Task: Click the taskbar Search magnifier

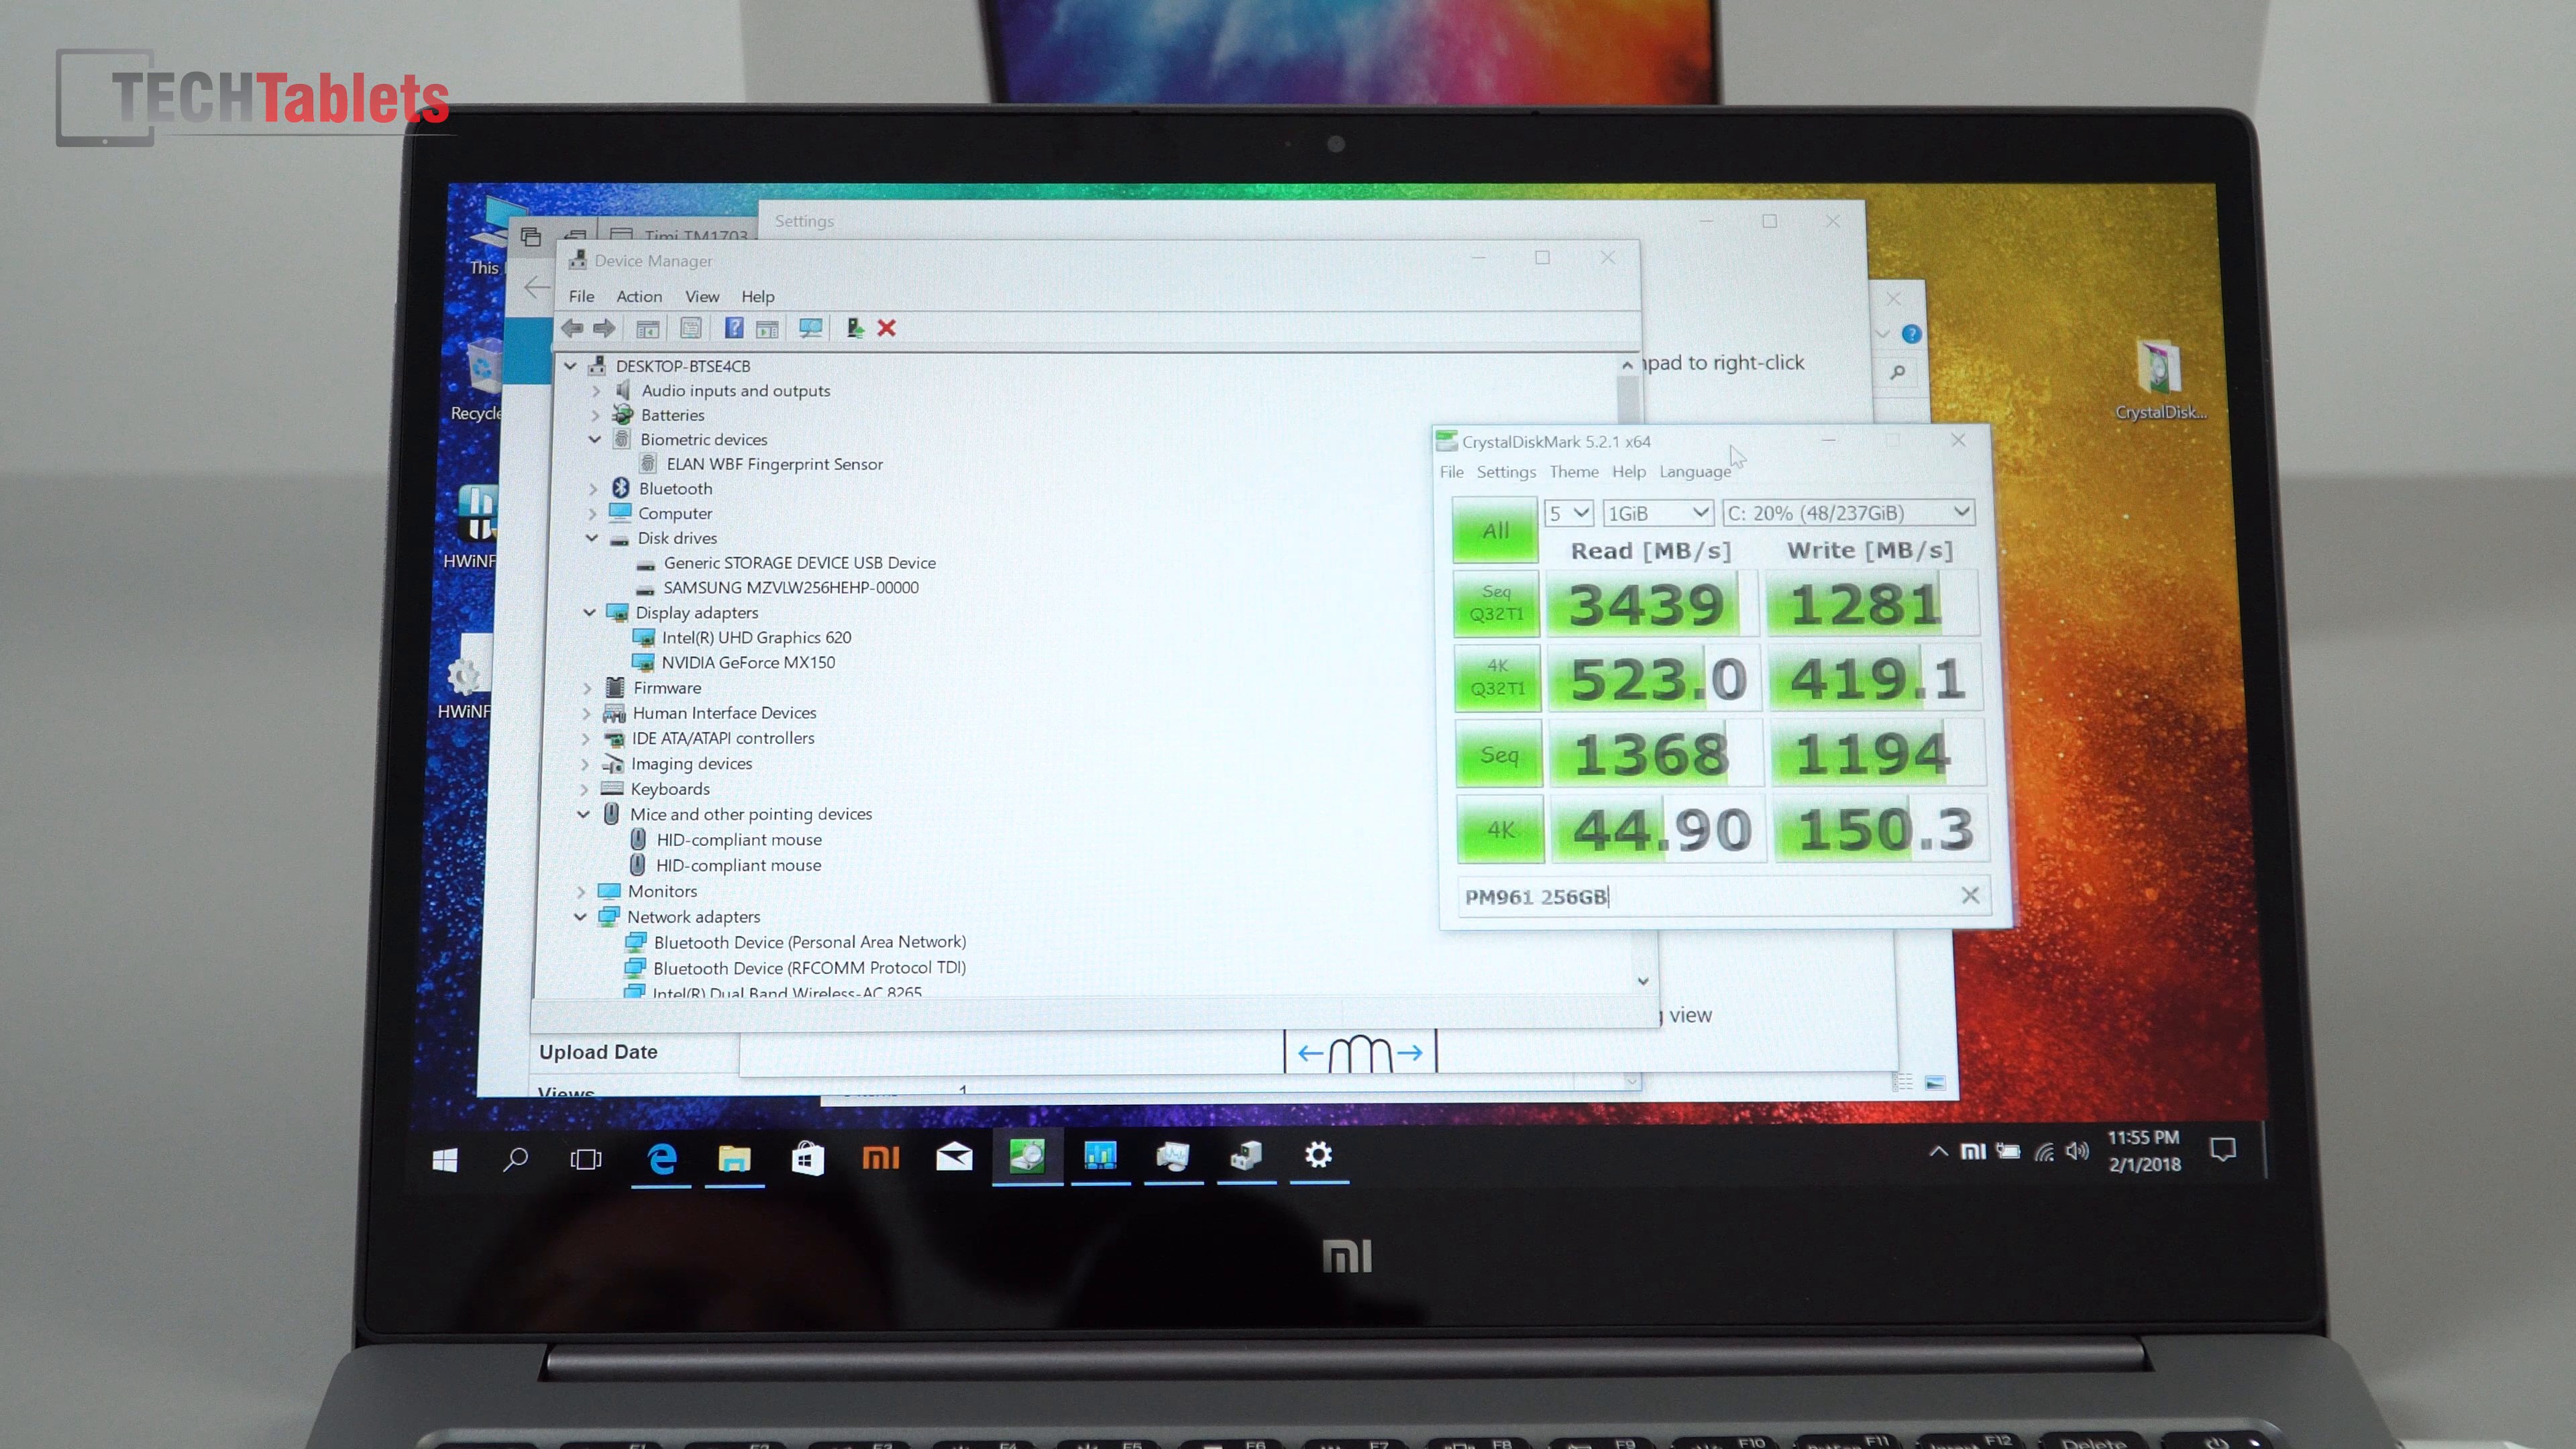Action: (x=515, y=1159)
